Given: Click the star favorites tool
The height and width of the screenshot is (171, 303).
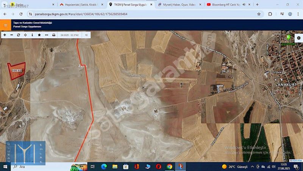Looking at the screenshot, I should [x=39, y=35].
